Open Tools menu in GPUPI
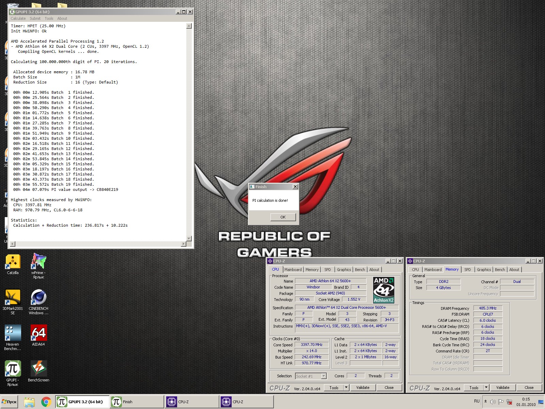This screenshot has height=409, width=545. 49,18
